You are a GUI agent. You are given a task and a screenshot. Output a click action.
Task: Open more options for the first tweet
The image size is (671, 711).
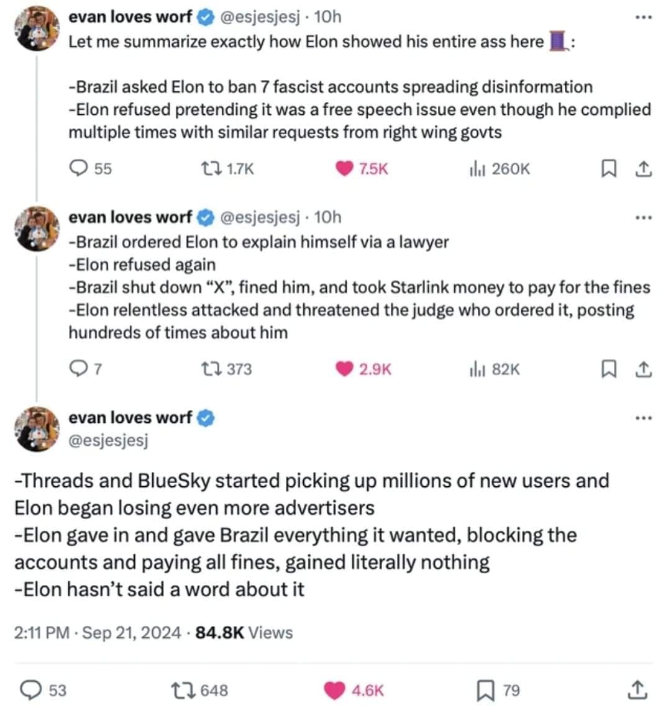tap(644, 17)
